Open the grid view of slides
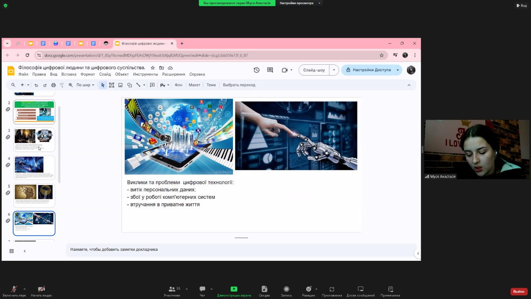This screenshot has height=299, width=531. [12, 251]
